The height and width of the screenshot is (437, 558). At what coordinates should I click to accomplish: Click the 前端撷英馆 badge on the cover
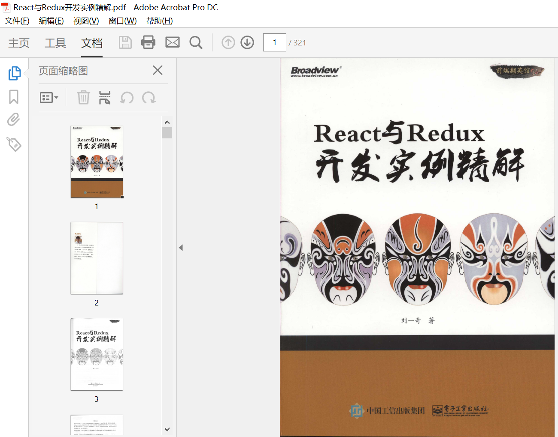(x=517, y=71)
